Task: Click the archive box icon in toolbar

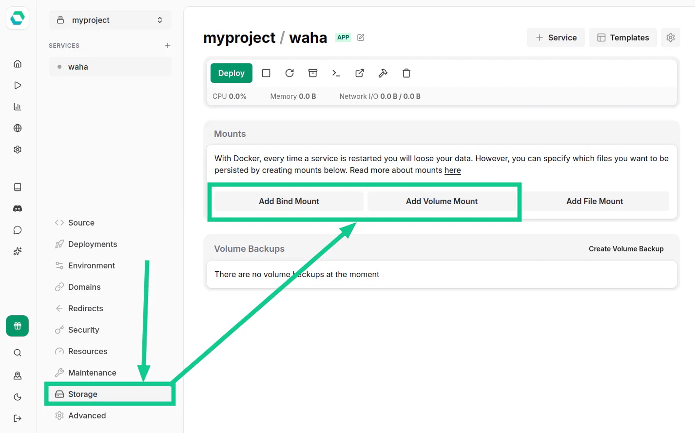Action: tap(313, 73)
